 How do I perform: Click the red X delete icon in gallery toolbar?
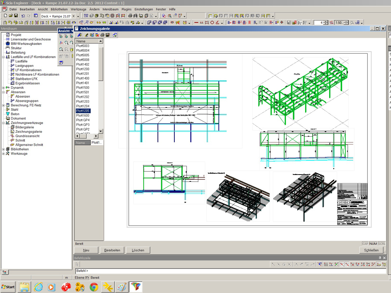(97, 35)
